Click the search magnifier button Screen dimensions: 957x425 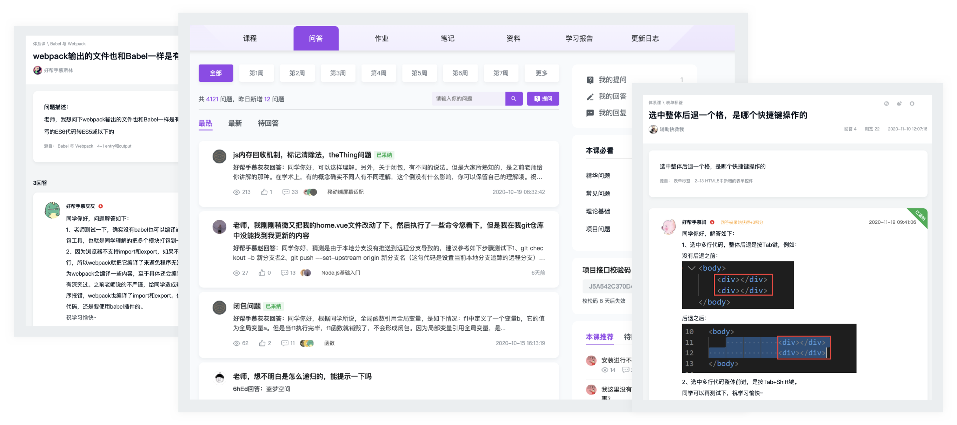(x=514, y=99)
